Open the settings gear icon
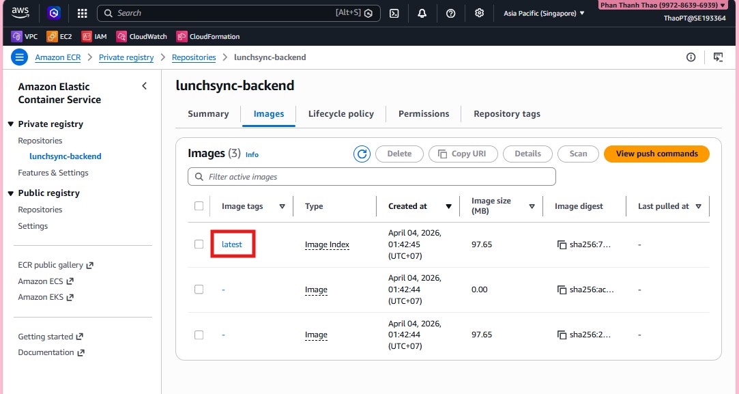This screenshot has height=394, width=739. click(480, 13)
